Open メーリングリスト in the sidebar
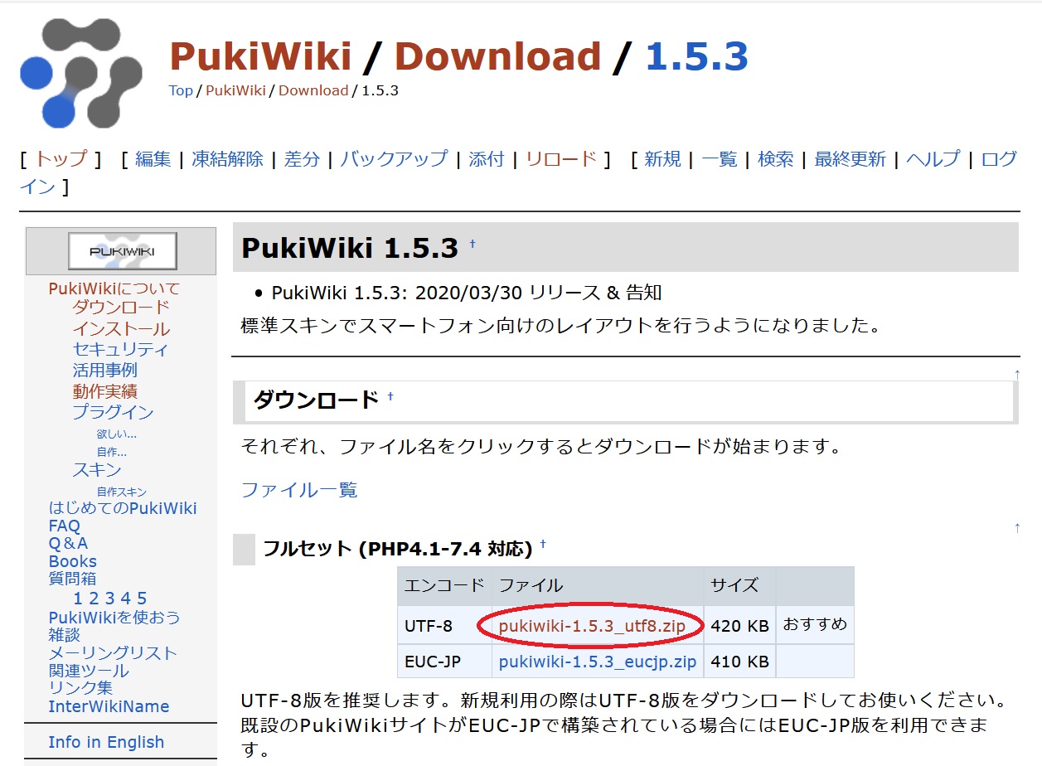The width and height of the screenshot is (1042, 766). pos(113,653)
